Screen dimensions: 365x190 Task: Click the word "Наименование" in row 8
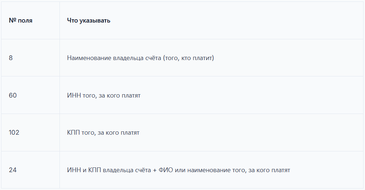point(89,58)
